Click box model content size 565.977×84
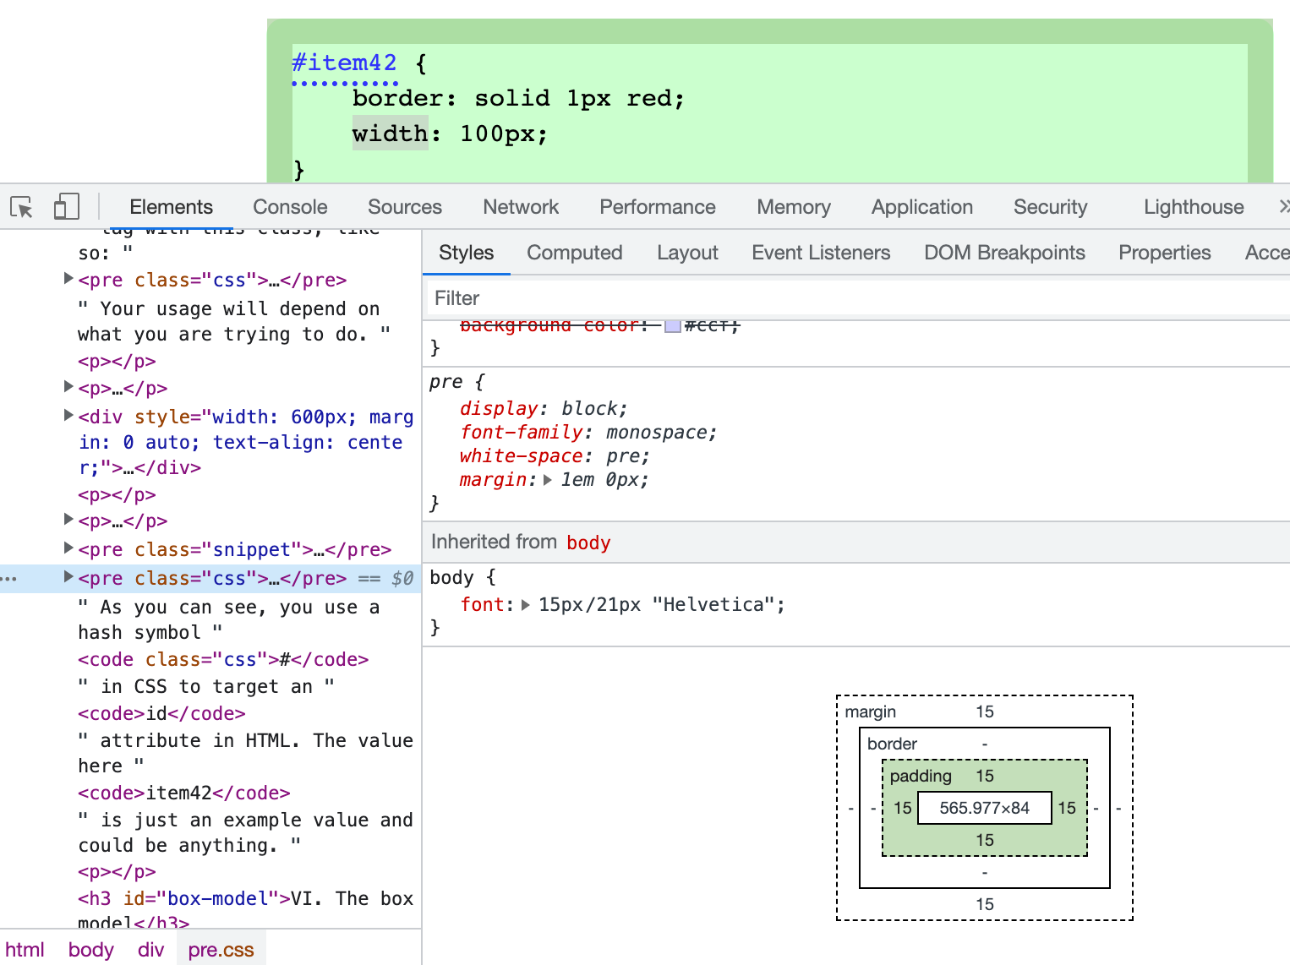 pyautogui.click(x=984, y=808)
